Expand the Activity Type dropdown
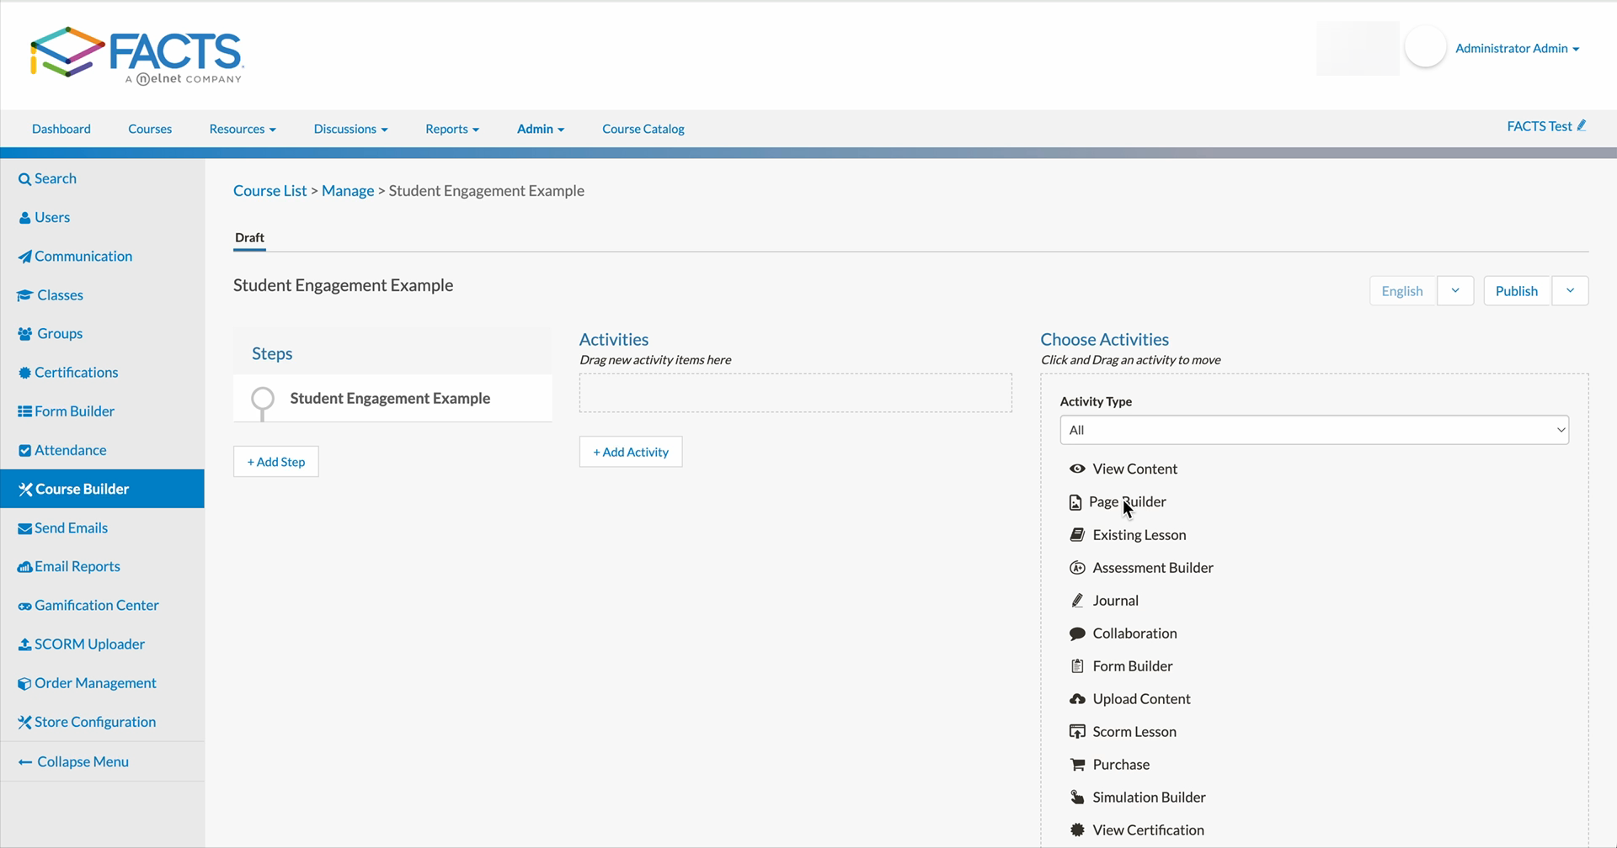1617x848 pixels. 1314,430
